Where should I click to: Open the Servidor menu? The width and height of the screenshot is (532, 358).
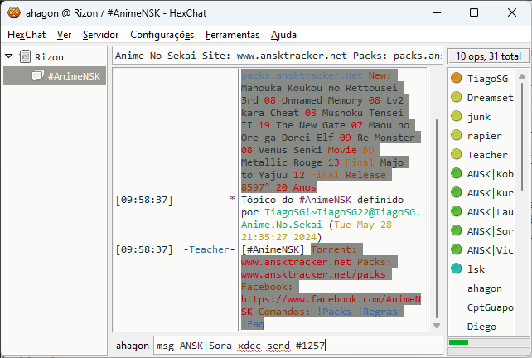(100, 35)
